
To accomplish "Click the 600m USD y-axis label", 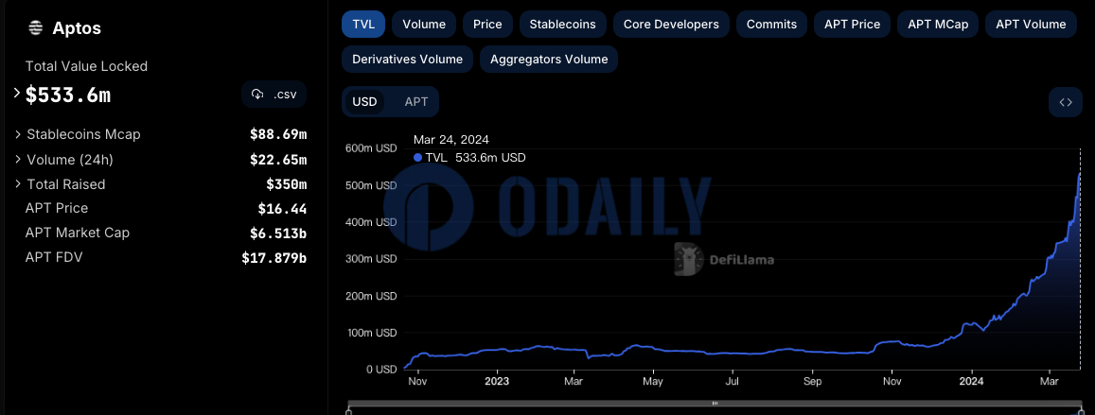I will [x=372, y=148].
